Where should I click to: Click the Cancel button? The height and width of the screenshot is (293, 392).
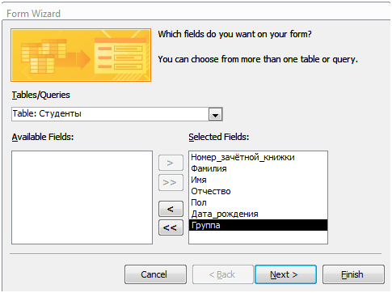pos(155,274)
